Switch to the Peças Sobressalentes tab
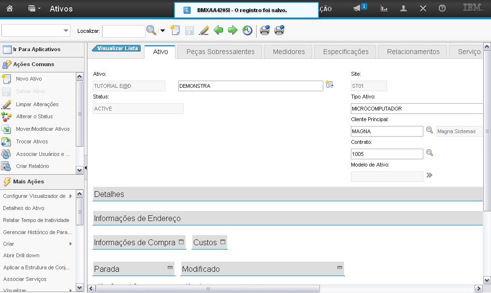491x293 pixels. tap(220, 52)
